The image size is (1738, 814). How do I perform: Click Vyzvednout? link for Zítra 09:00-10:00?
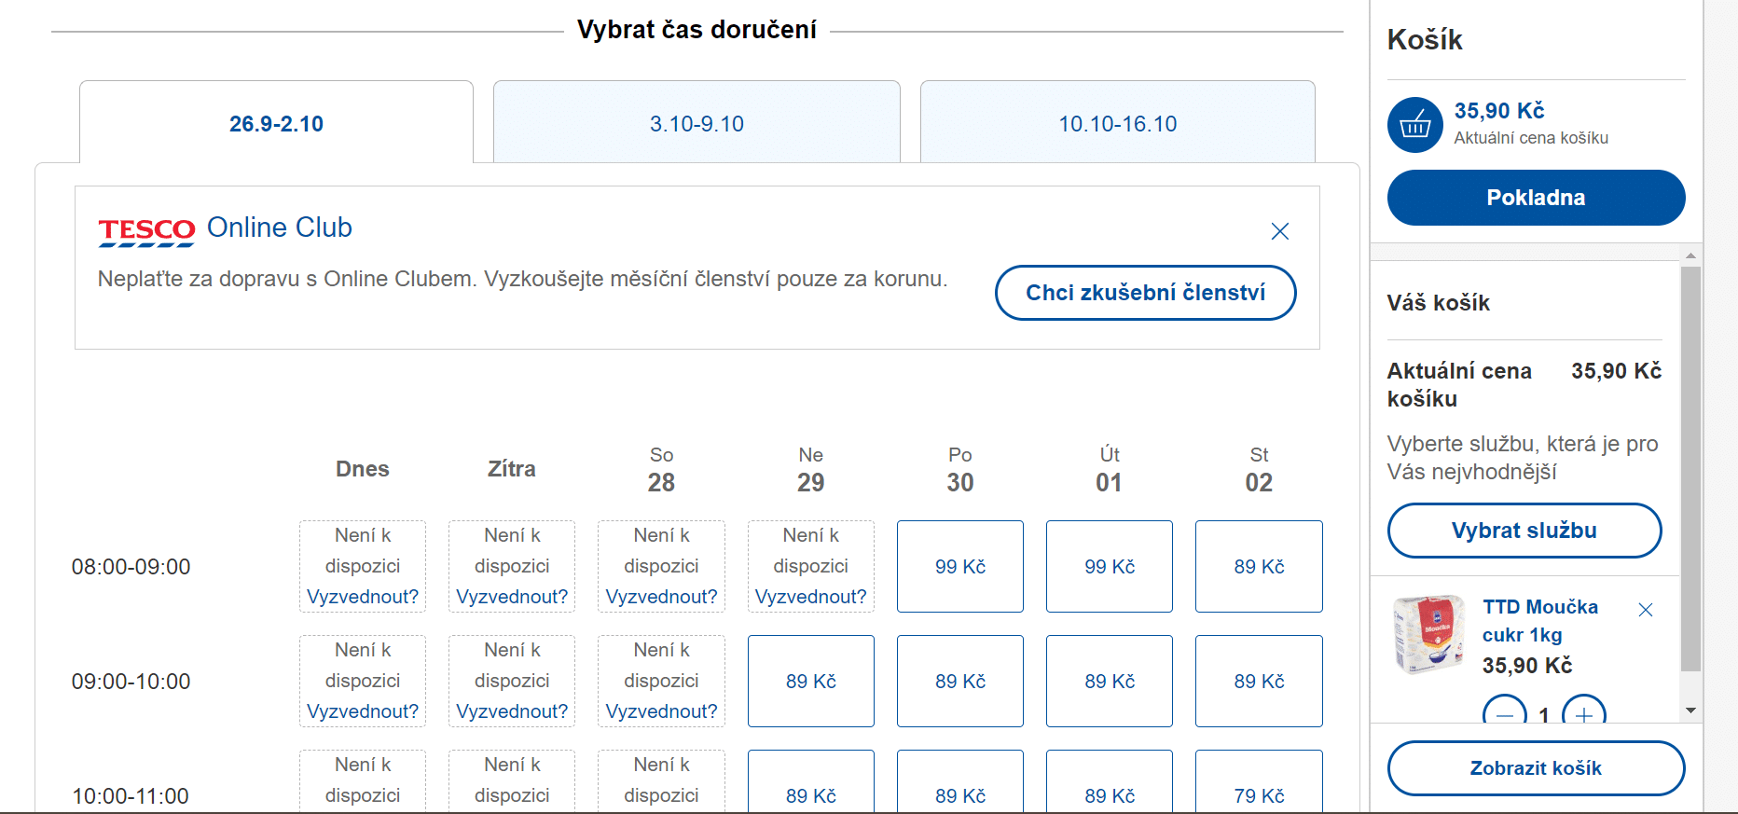tap(512, 711)
